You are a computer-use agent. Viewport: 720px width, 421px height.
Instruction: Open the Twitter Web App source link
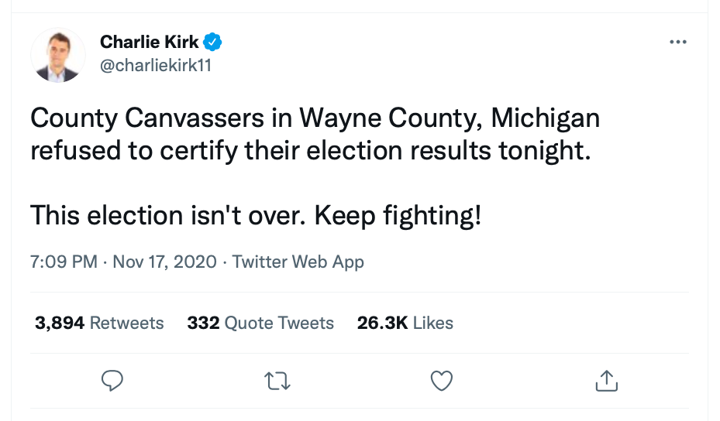click(298, 262)
